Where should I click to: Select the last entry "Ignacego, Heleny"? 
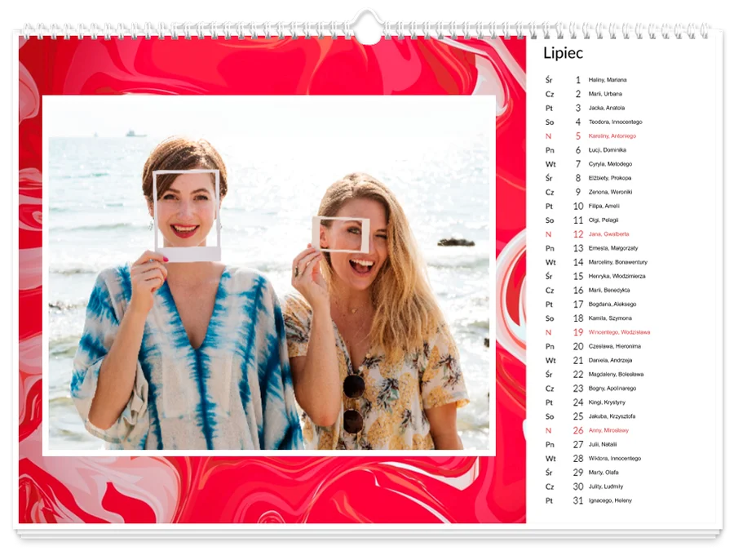[x=610, y=501]
